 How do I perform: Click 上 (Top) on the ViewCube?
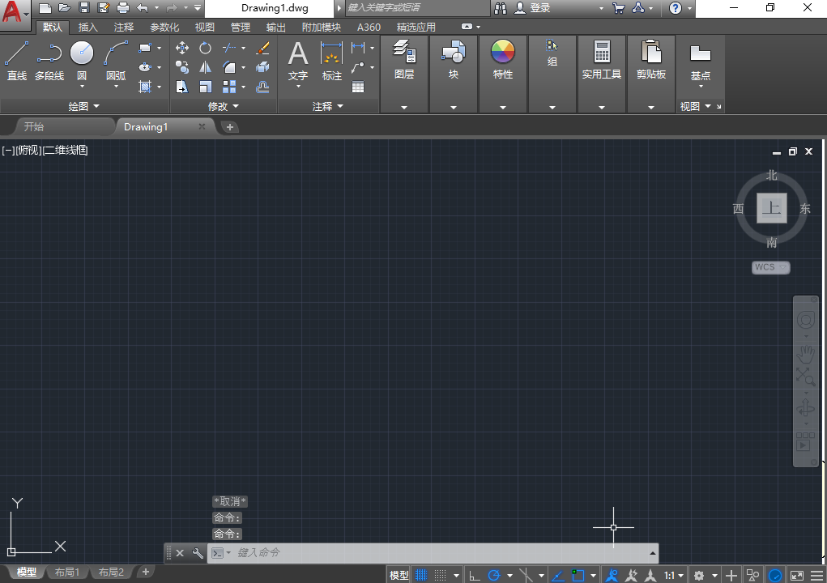770,208
